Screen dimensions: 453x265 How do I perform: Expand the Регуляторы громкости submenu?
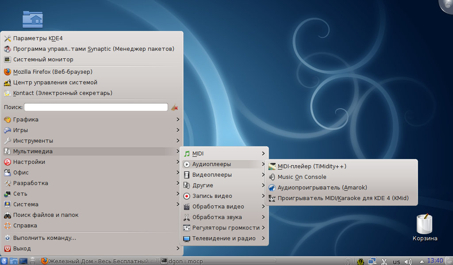tap(226, 228)
